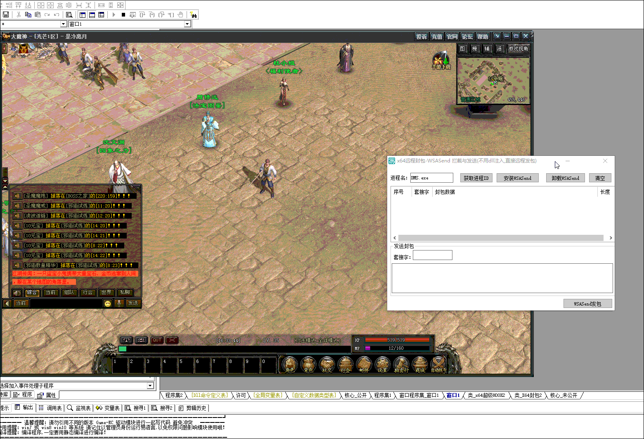644x439 pixels.
Task: Toggle the chat sound speaker button
Action: pyautogui.click(x=17, y=292)
